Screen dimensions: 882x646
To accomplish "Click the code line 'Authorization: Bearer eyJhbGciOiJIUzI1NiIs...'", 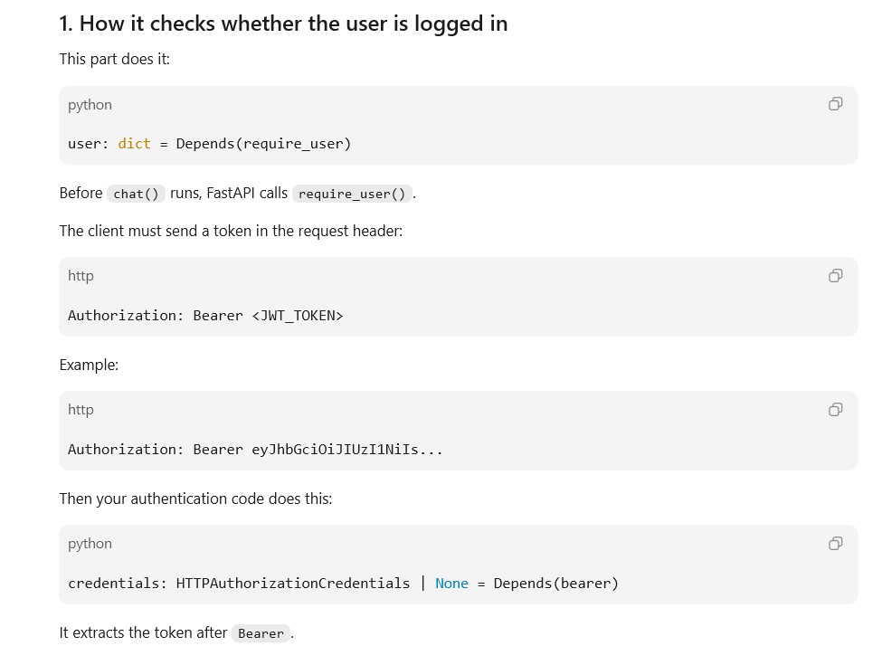I will click(255, 450).
